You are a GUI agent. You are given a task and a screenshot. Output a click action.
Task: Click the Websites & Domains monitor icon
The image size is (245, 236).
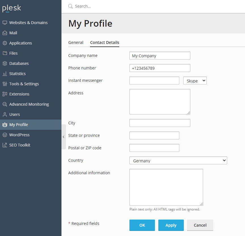point(5,23)
